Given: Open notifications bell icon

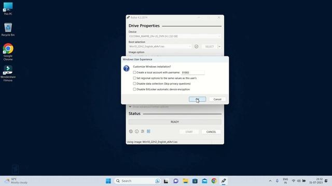Looking at the screenshot, I should (326, 181).
